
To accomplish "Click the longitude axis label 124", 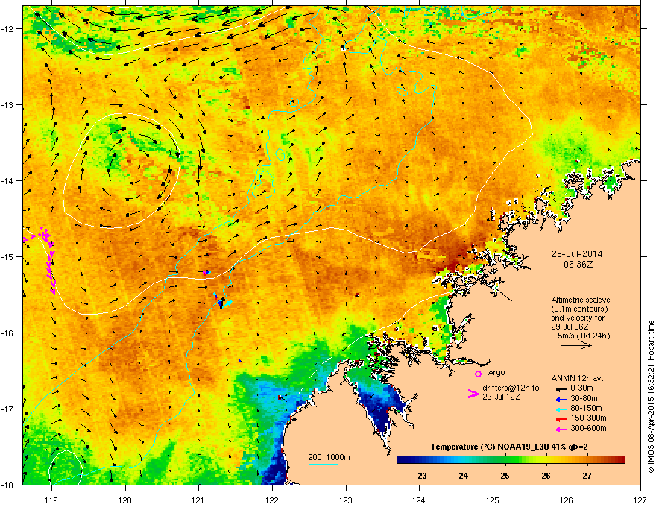I will (x=419, y=500).
